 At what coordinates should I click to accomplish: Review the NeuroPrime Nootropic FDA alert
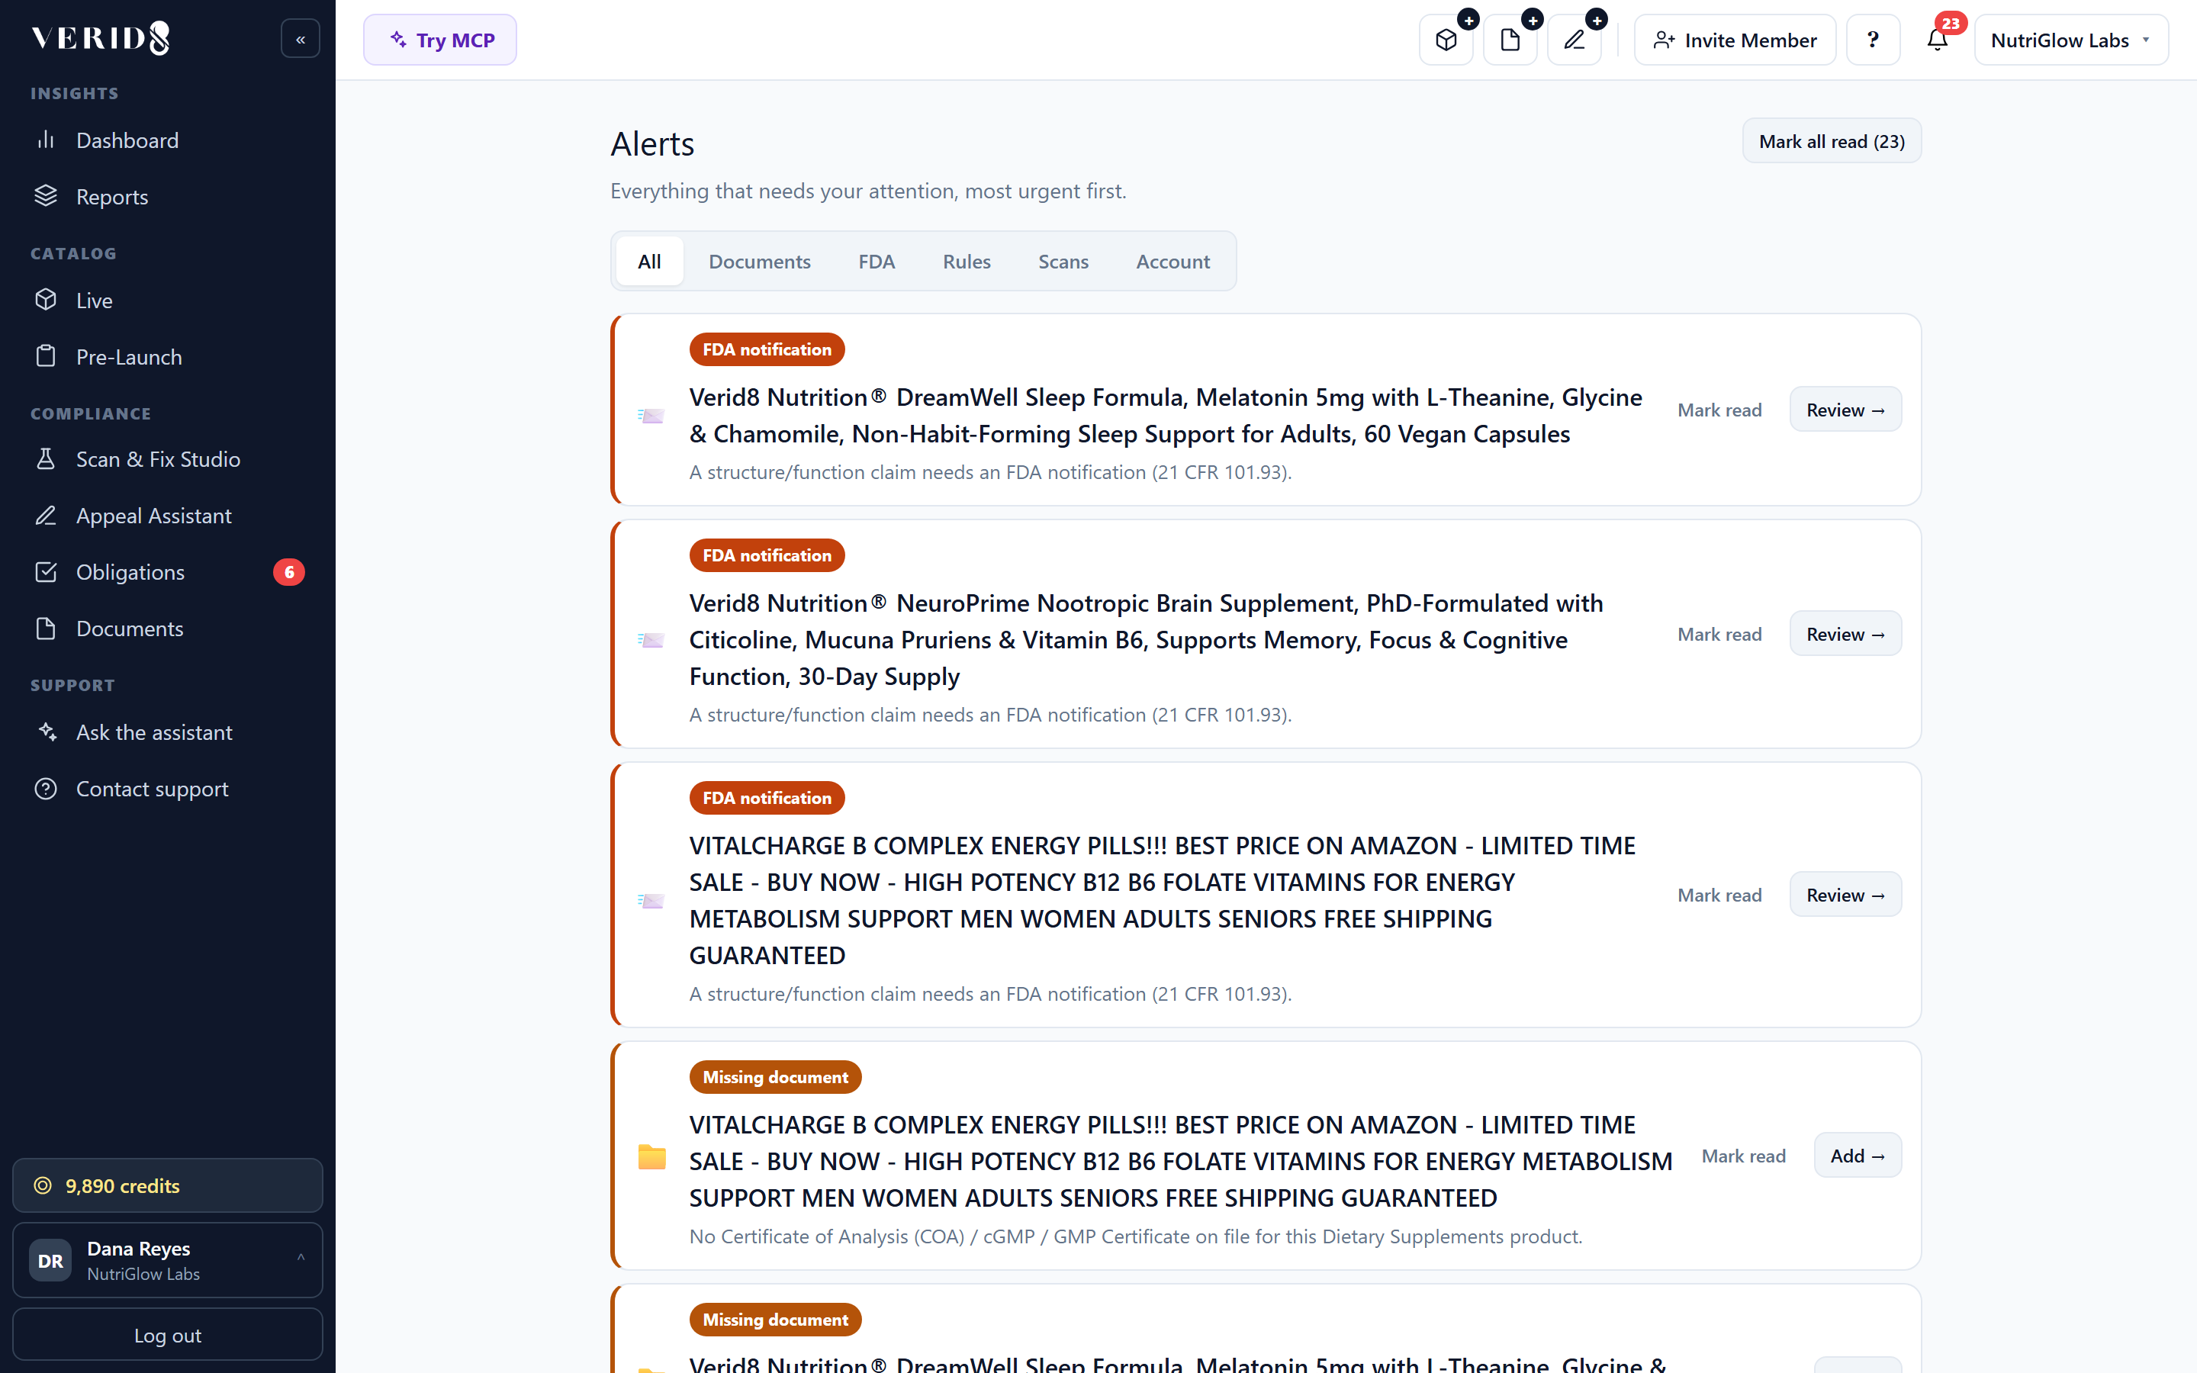point(1845,634)
